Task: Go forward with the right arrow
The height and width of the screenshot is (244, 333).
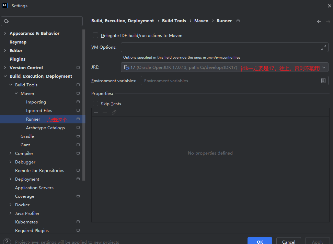Action: tap(328, 22)
